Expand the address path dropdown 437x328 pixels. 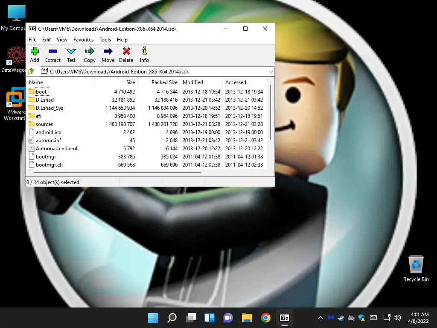(271, 72)
